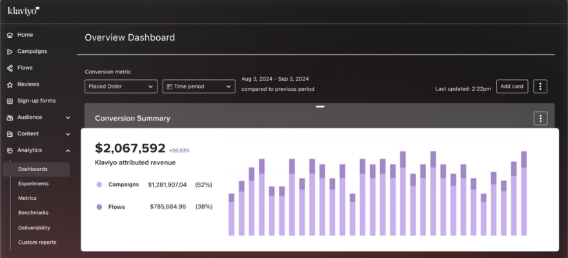Screen dimensions: 568x258
Task: Open the Placed Order conversion metric dropdown
Action: (121, 86)
